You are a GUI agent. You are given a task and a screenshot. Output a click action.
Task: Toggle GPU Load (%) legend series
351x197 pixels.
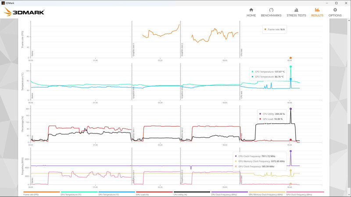pos(154,193)
